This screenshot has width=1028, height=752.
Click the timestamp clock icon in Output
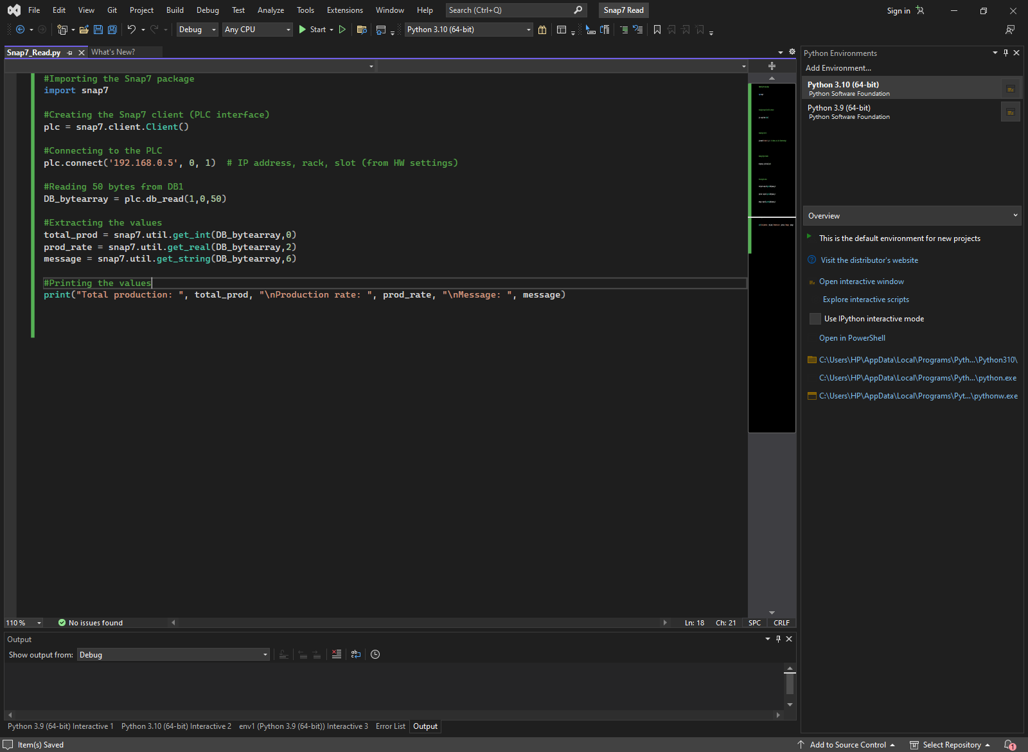[375, 654]
